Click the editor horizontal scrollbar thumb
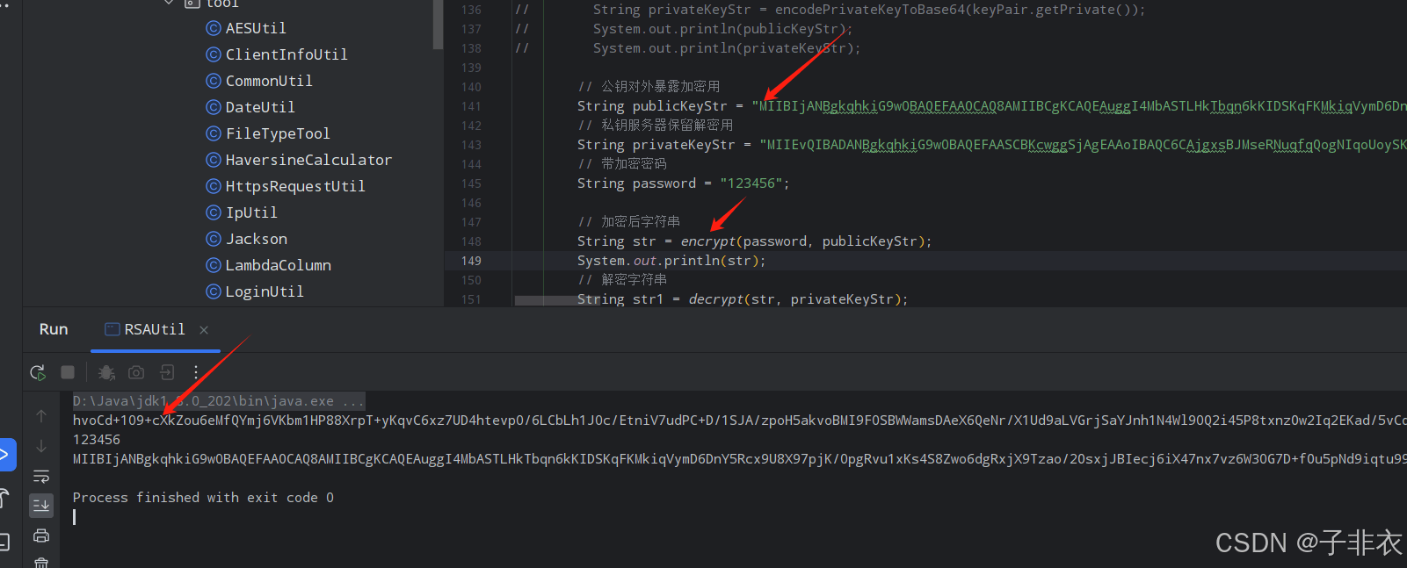Screen dimensions: 1407x568 557,300
